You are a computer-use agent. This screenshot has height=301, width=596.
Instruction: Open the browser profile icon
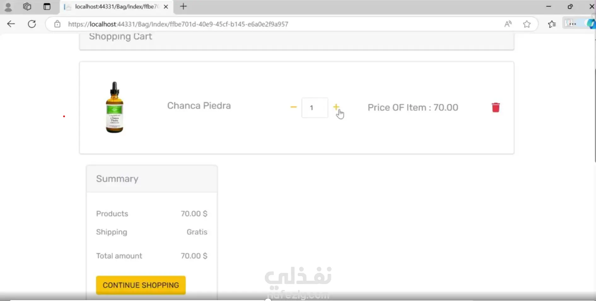pyautogui.click(x=8, y=7)
